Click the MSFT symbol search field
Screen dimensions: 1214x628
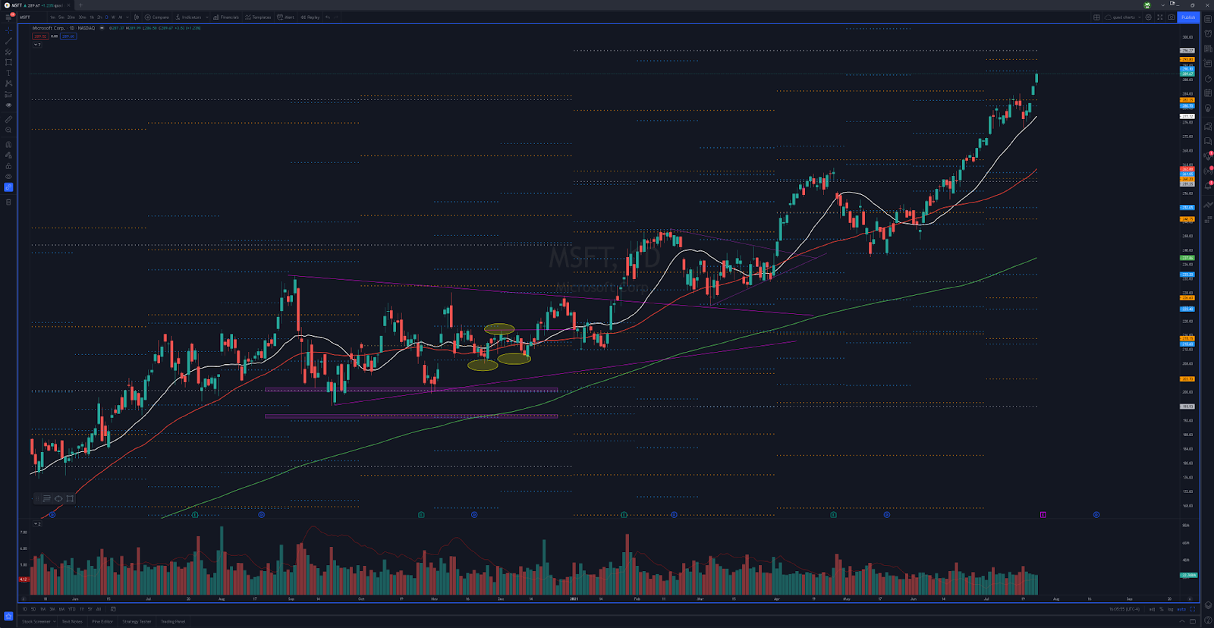[x=30, y=17]
